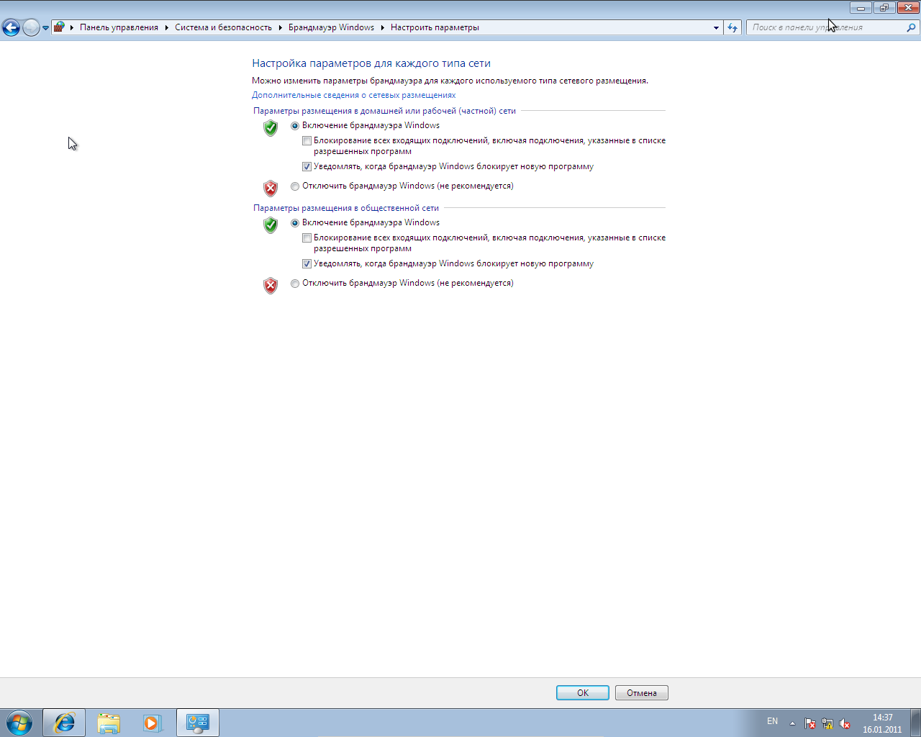Cancel changes with 'Отмена' button
The width and height of the screenshot is (921, 737).
[x=642, y=693]
